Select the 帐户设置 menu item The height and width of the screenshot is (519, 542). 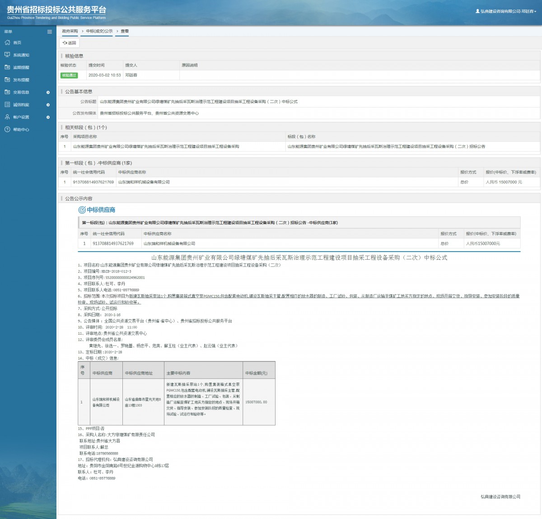21,117
